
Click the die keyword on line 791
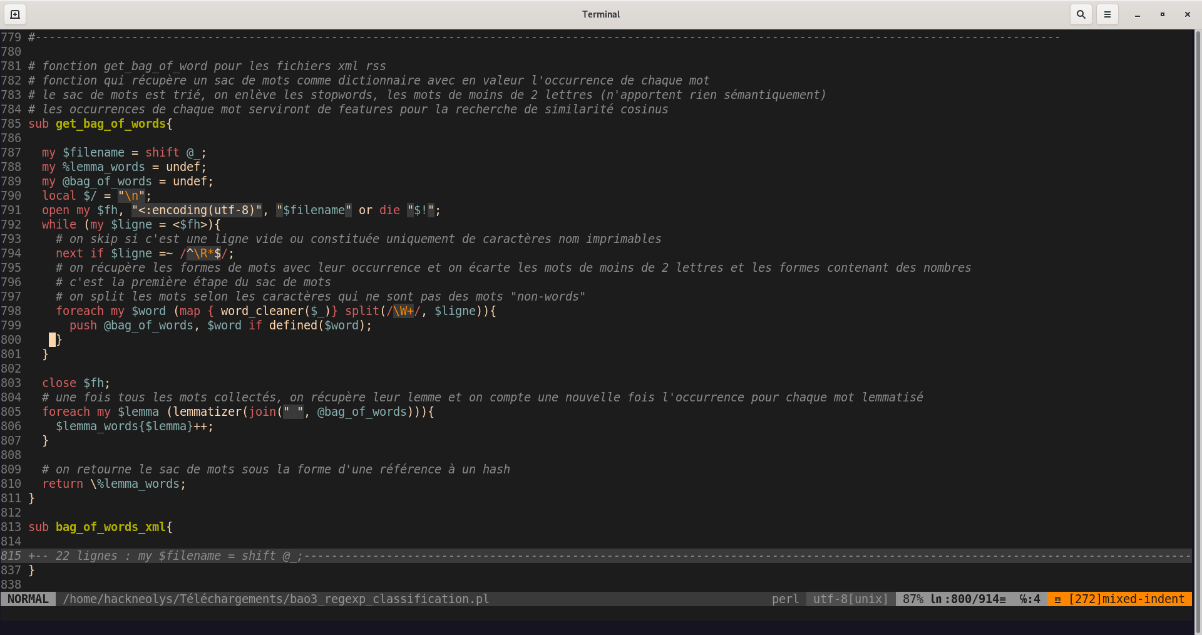click(389, 210)
